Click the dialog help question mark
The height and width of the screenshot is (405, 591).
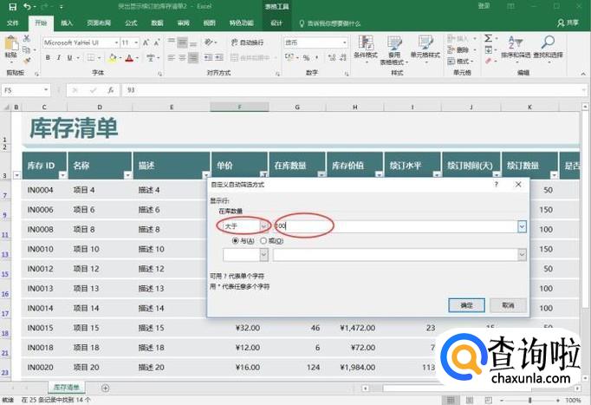[497, 185]
